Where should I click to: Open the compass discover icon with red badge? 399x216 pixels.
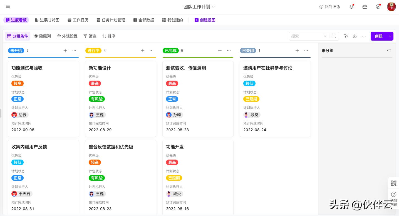[x=378, y=7]
